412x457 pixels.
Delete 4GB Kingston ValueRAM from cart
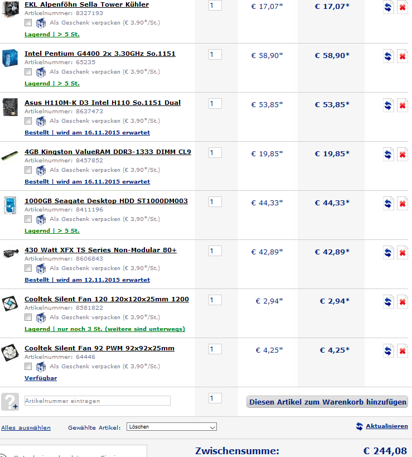403,155
